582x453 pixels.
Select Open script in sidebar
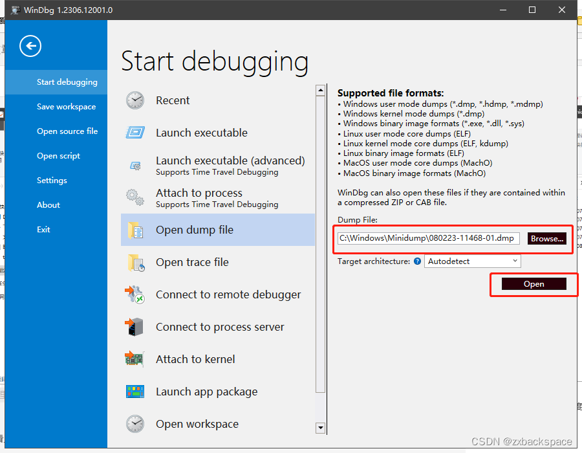[56, 156]
